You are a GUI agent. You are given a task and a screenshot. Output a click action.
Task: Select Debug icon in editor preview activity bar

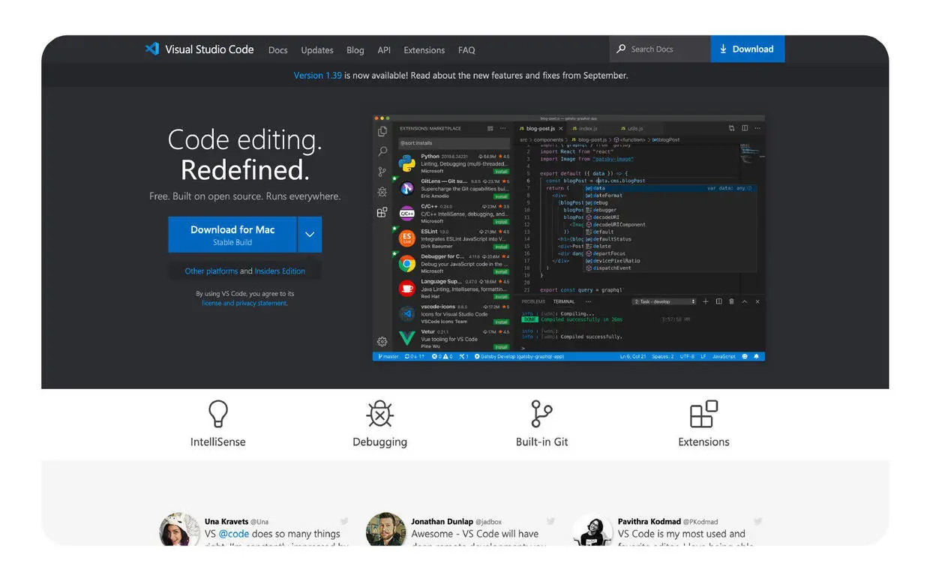click(x=382, y=192)
